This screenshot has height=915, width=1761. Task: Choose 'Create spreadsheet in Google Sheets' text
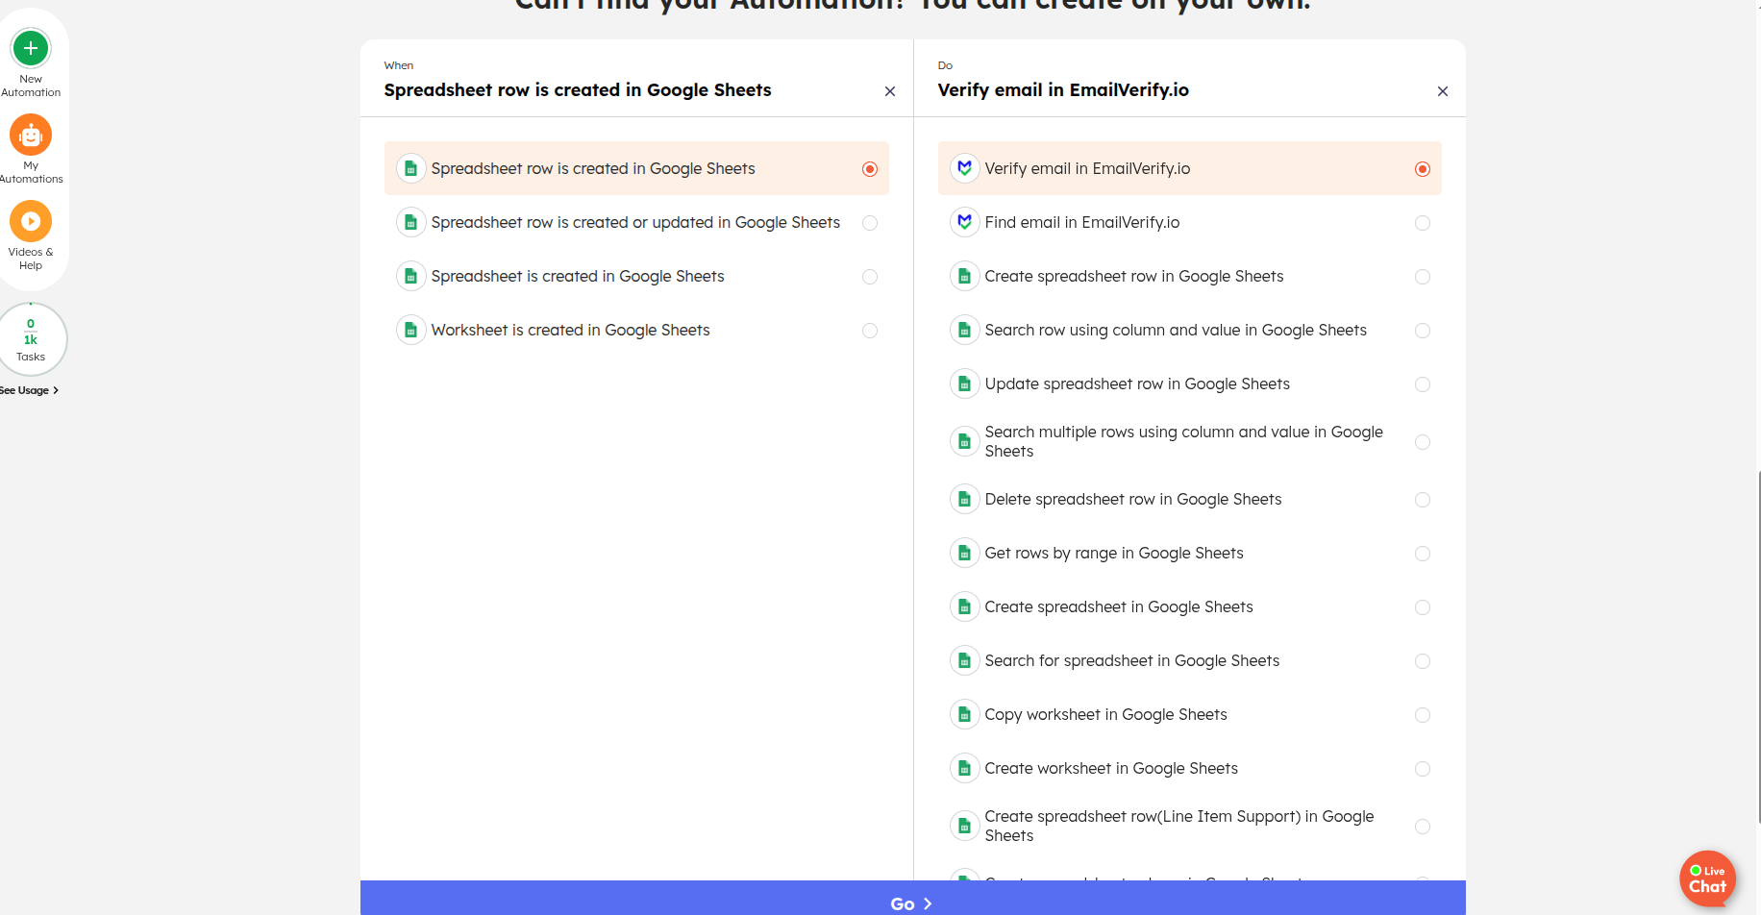tap(1119, 607)
